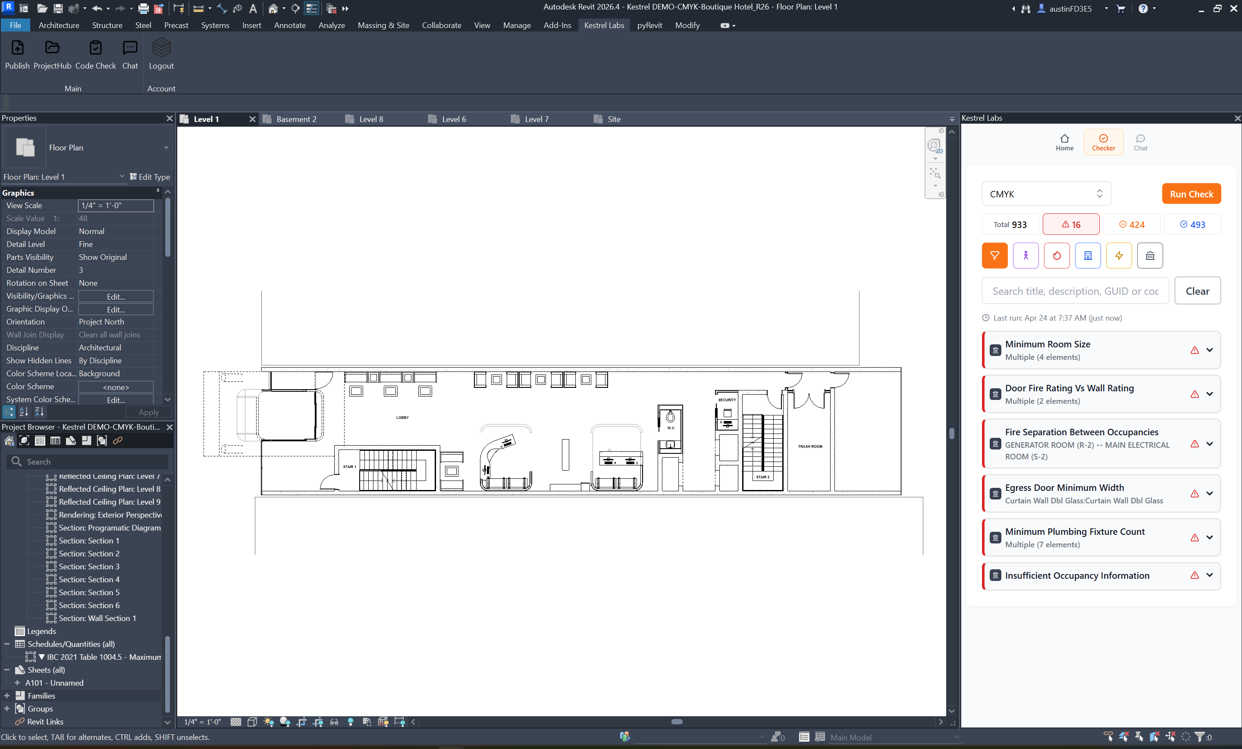The width and height of the screenshot is (1242, 749).
Task: Switch to the Site view tab
Action: (613, 119)
